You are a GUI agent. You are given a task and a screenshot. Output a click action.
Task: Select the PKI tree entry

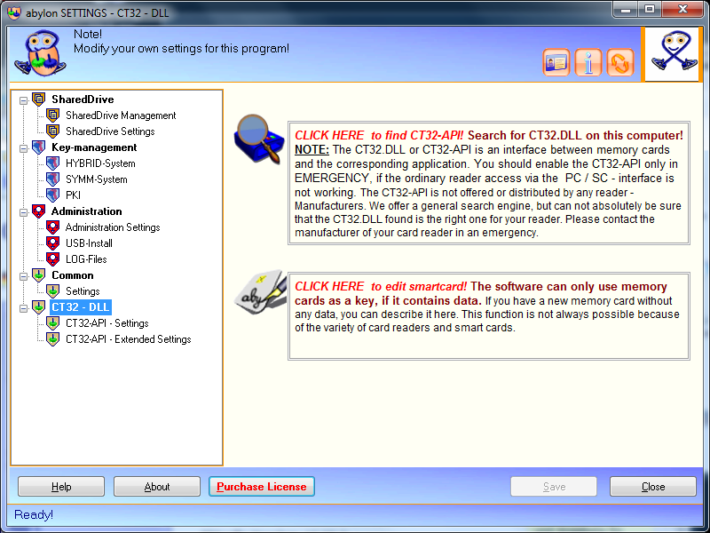pyautogui.click(x=73, y=195)
